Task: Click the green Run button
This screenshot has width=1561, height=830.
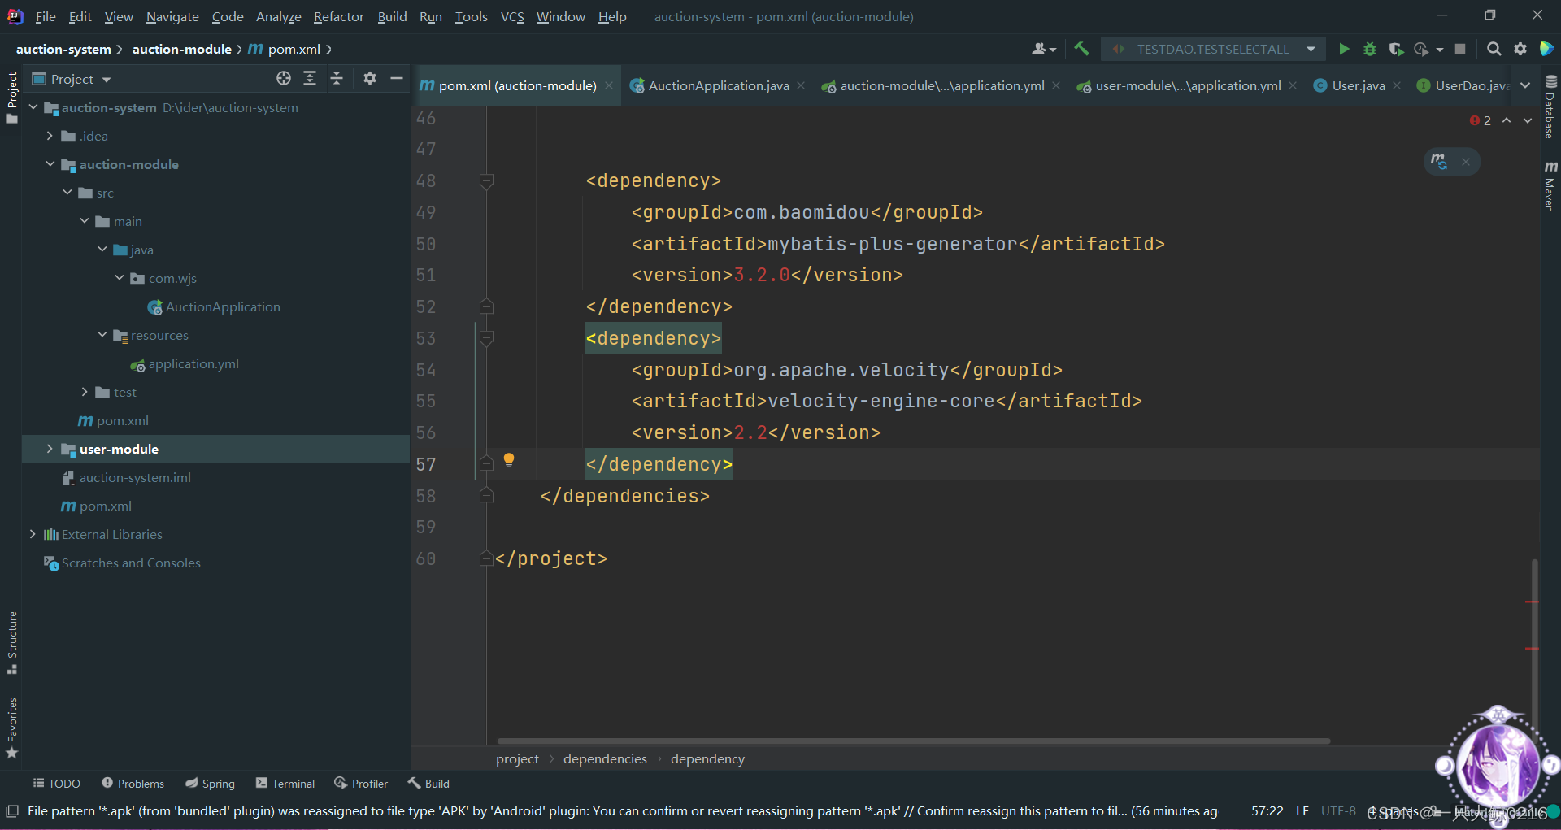Action: click(1344, 50)
